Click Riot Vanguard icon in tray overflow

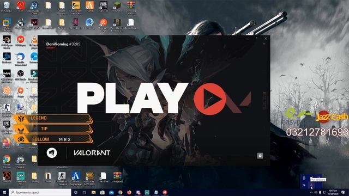[311, 185]
